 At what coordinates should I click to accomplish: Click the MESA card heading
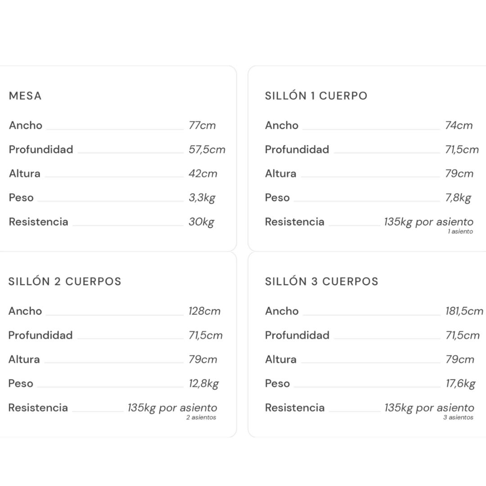[25, 96]
